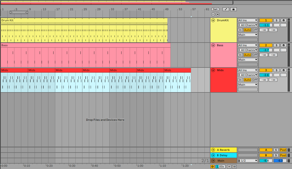292x169 pixels.
Task: Toggle Post on the B Delay return
Action: (283, 155)
